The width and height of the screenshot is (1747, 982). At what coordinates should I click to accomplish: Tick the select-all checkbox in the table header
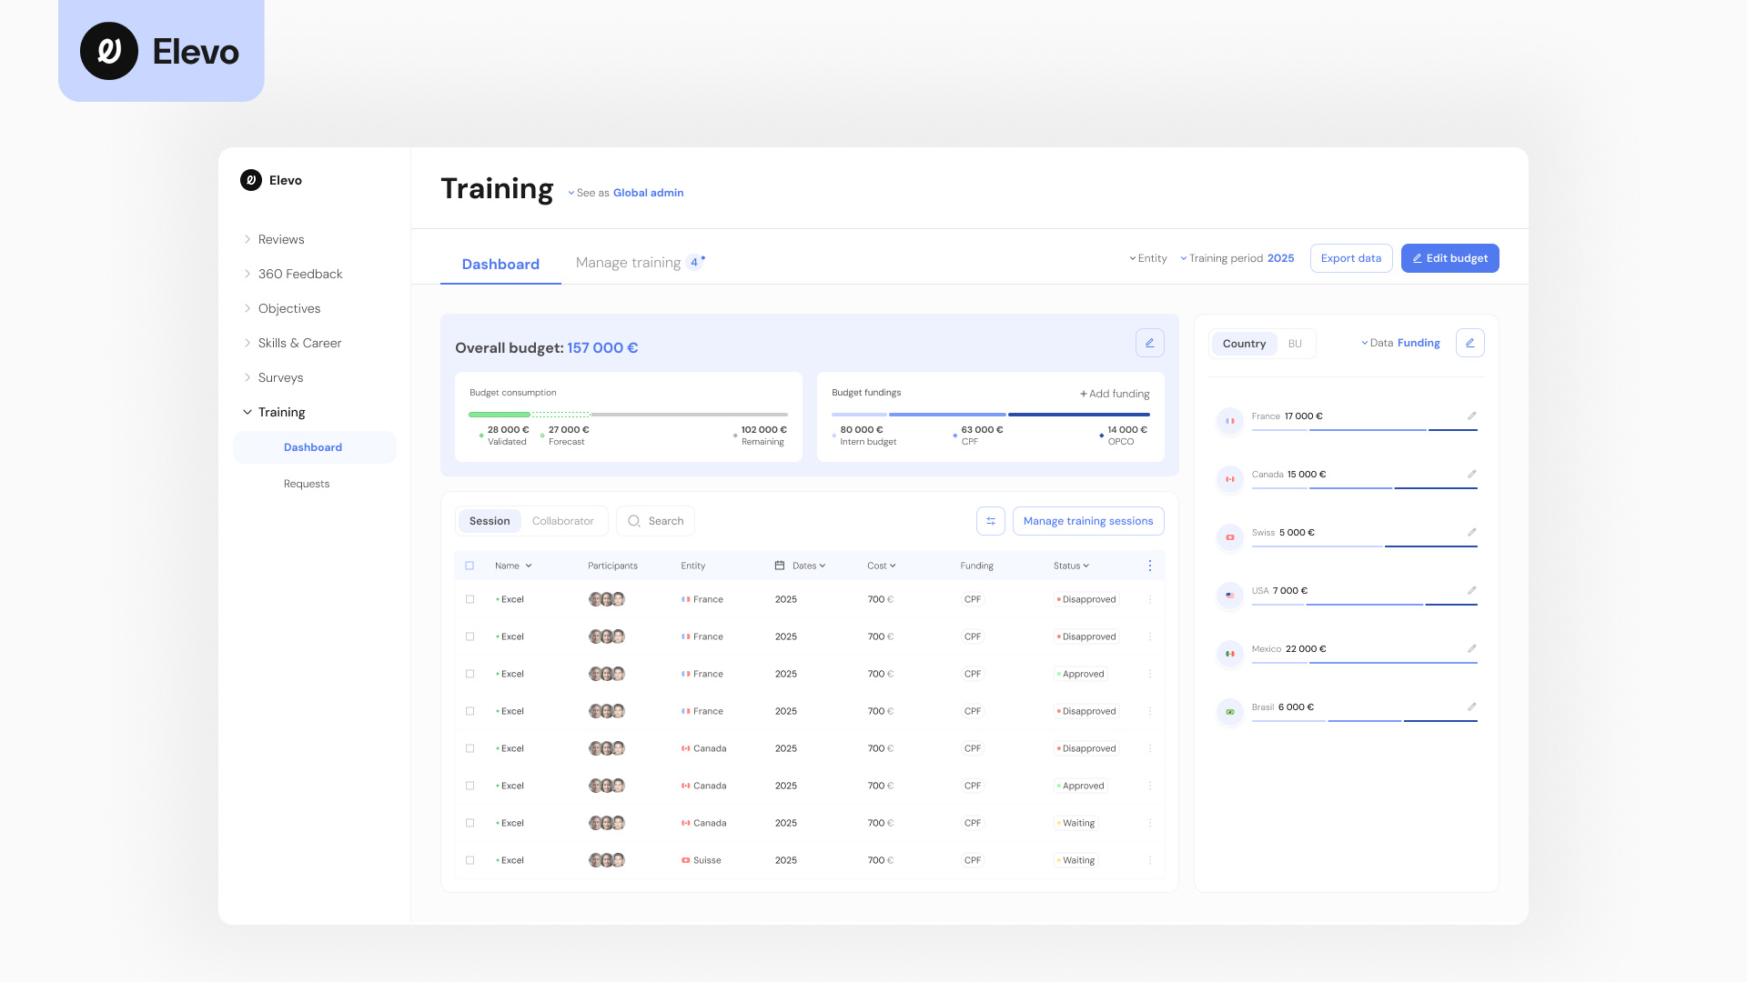470,565
